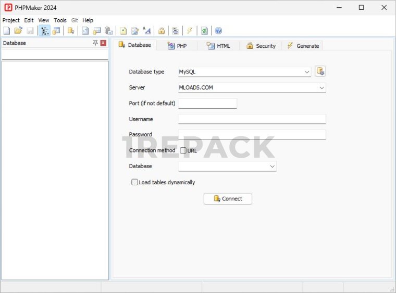Image resolution: width=396 pixels, height=293 pixels.
Task: Expand the Database type dropdown
Action: [x=307, y=72]
